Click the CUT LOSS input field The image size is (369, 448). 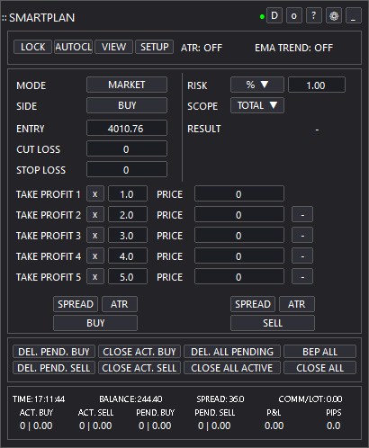click(x=127, y=148)
